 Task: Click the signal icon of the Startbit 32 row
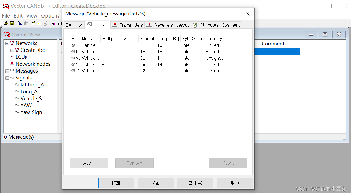(x=73, y=58)
